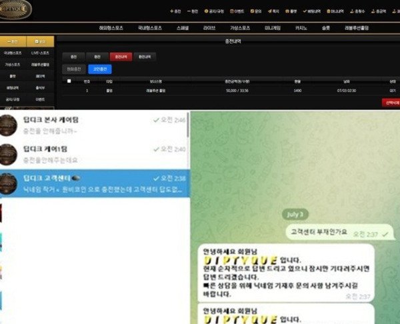Open 스페셜 in the main navigation
Viewport: 400px width, 324px height.
click(183, 28)
